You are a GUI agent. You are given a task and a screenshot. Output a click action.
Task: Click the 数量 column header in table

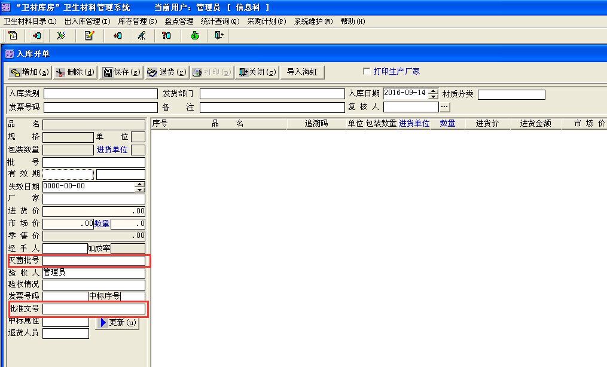447,124
